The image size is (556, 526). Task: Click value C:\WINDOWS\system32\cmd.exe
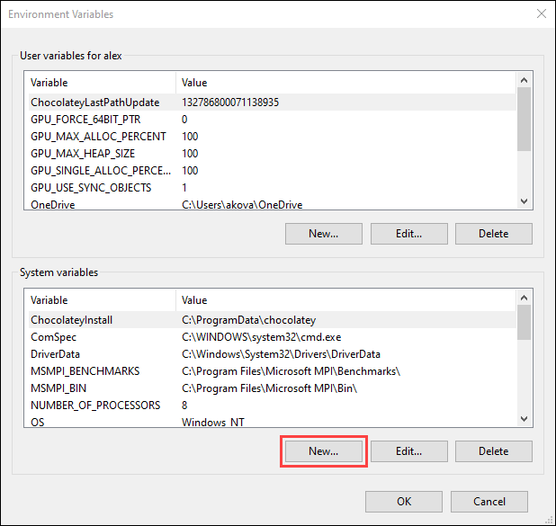click(x=262, y=337)
